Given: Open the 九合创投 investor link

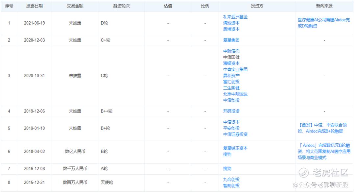Looking at the screenshot, I should click(231, 180).
